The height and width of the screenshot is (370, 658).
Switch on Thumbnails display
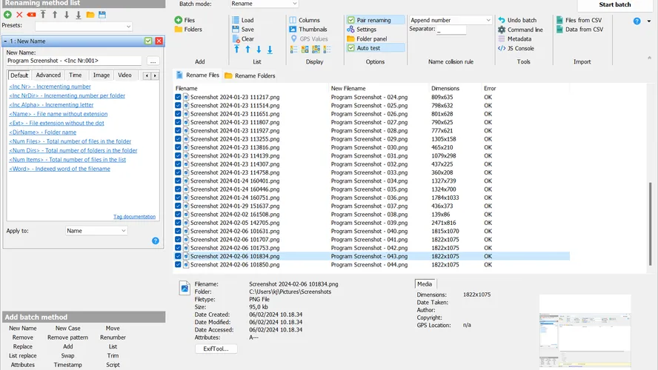308,30
